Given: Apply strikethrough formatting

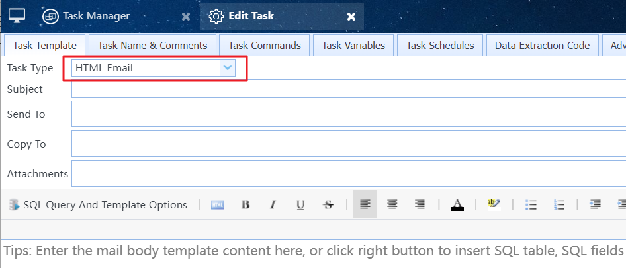Looking at the screenshot, I should click(328, 205).
